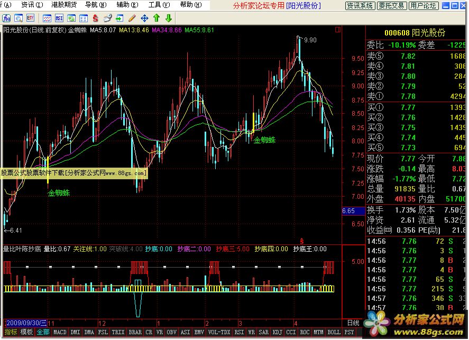The width and height of the screenshot is (469, 340).
Task: Click the red S marker above indicator panel
Action: [x=301, y=241]
